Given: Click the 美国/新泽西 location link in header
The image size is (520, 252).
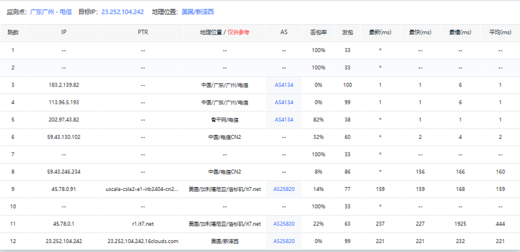Looking at the screenshot, I should tap(198, 12).
